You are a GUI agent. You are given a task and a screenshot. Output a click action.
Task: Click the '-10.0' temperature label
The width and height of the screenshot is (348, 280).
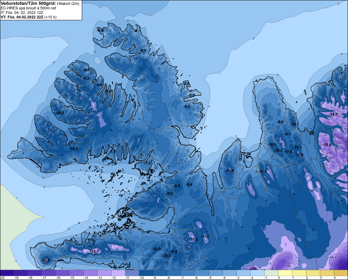(272, 144)
